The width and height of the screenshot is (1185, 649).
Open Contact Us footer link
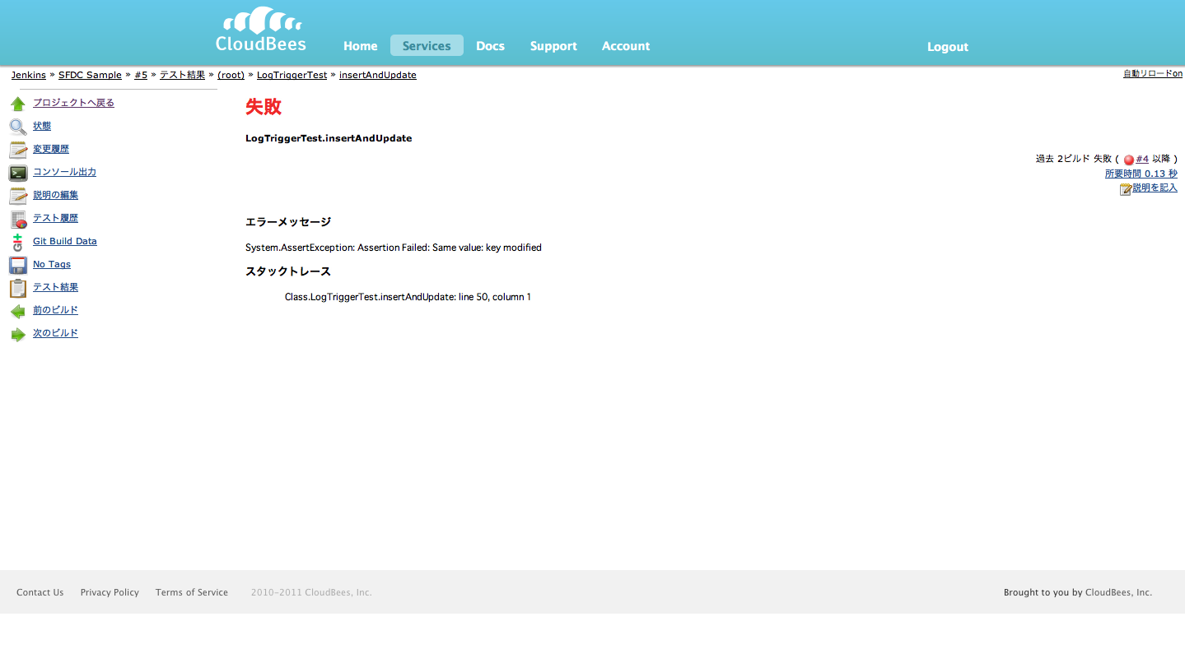(x=40, y=592)
